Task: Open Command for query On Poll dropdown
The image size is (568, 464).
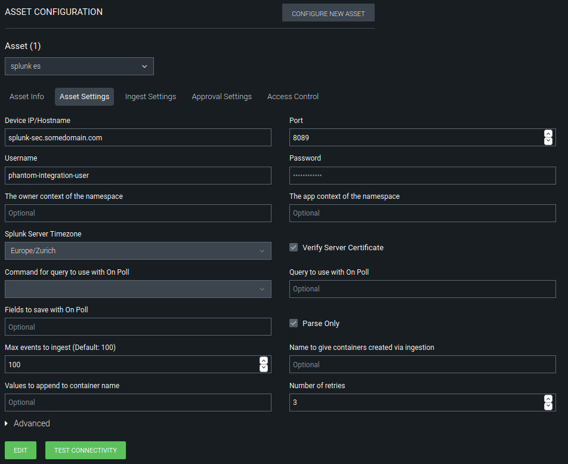Action: [138, 289]
